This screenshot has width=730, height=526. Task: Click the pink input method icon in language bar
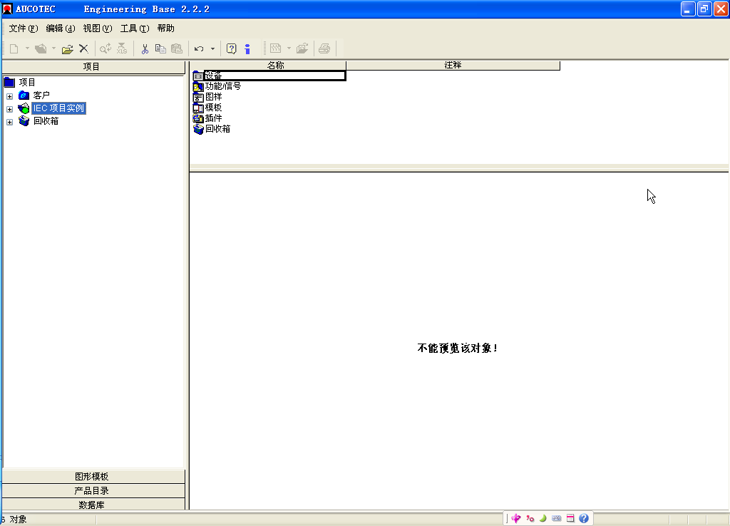click(x=516, y=518)
